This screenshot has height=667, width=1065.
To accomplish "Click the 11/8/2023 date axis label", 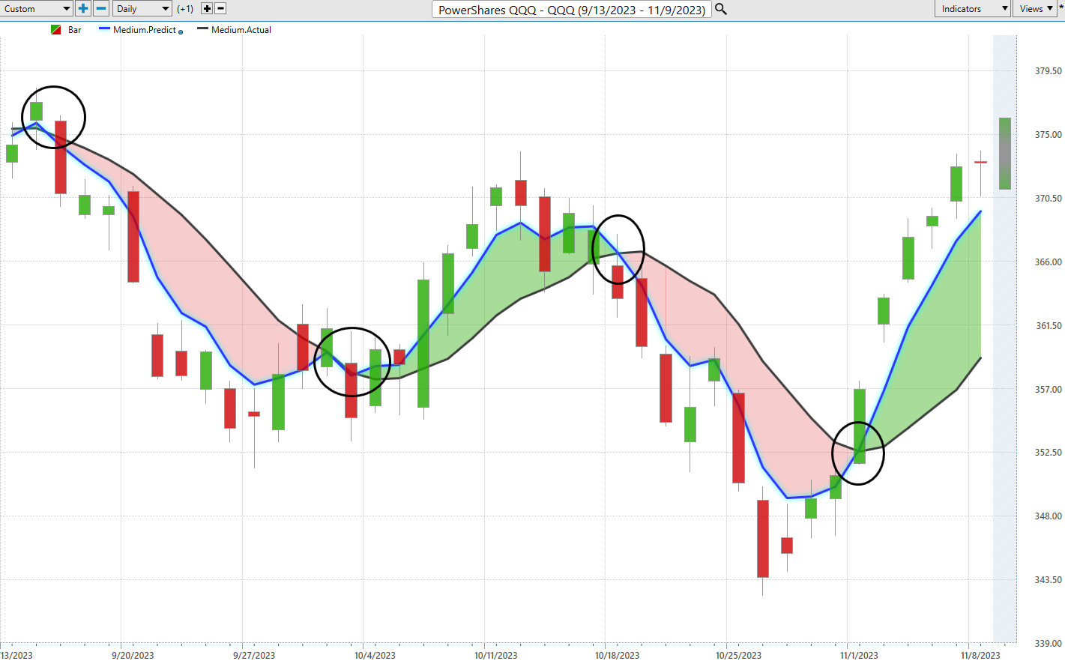I will click(980, 656).
